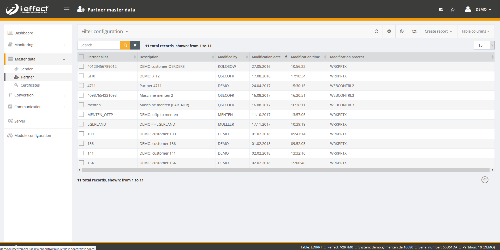
Task: Toggle sidebar with hamburger menu icon
Action: coord(67,9)
